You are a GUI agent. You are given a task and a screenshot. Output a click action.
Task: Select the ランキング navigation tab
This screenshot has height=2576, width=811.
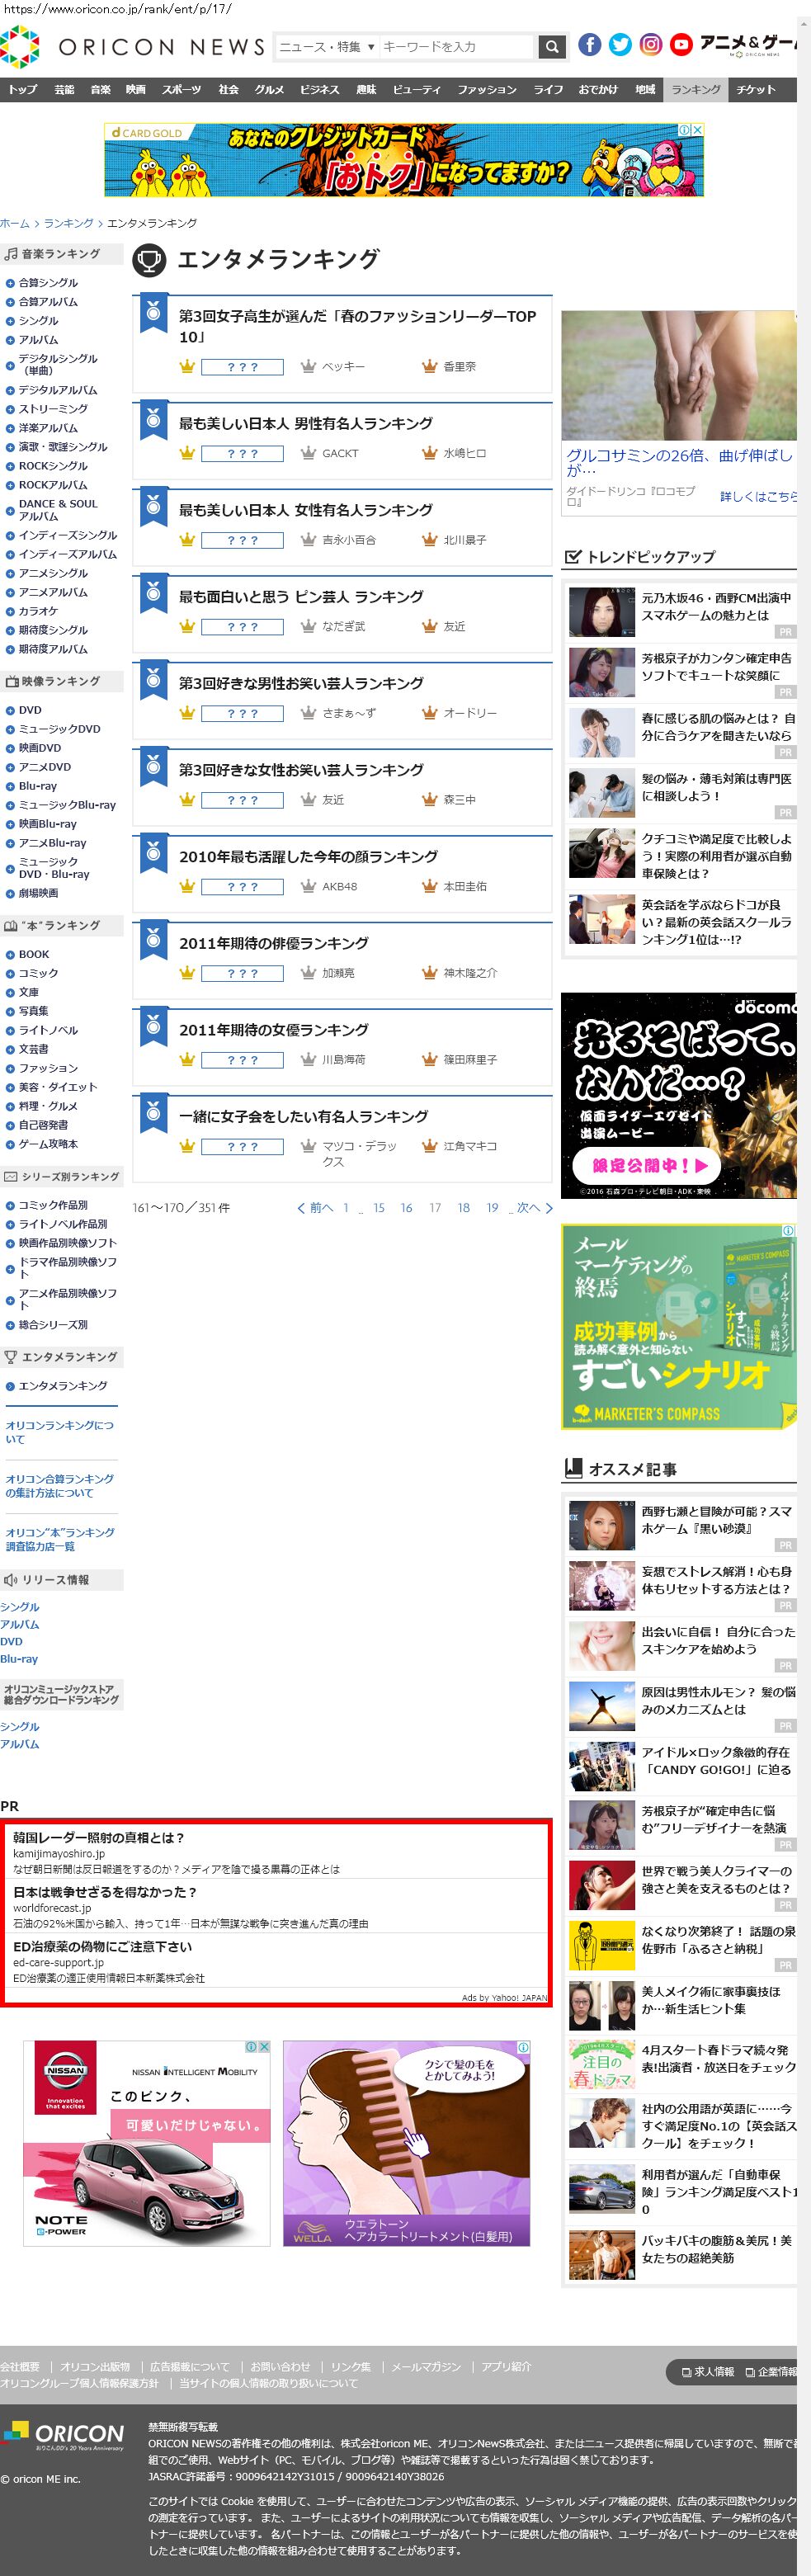695,89
